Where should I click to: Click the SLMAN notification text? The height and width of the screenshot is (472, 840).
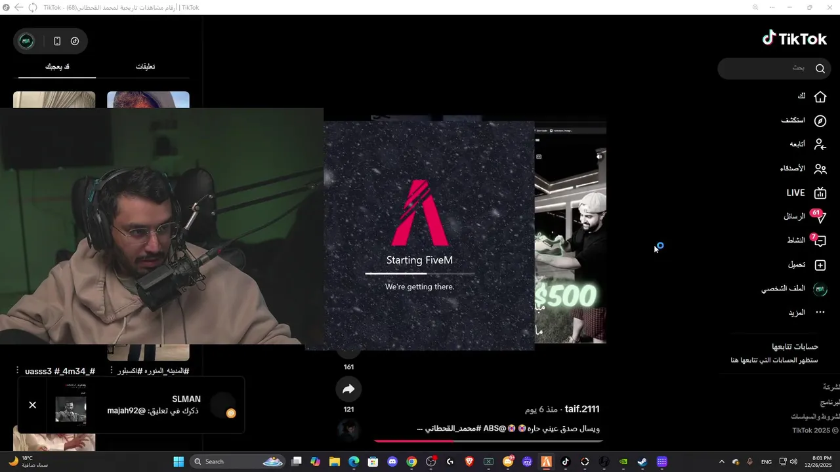tap(154, 404)
